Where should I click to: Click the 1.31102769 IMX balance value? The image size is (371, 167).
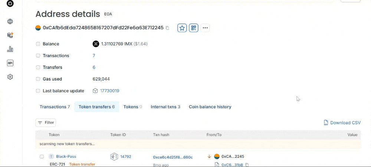tap(117, 44)
